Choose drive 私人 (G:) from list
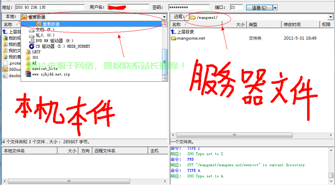 (x=45, y=35)
